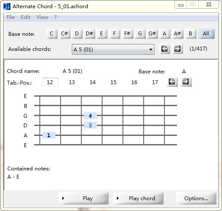Filter chords by base note D#

click(89, 34)
